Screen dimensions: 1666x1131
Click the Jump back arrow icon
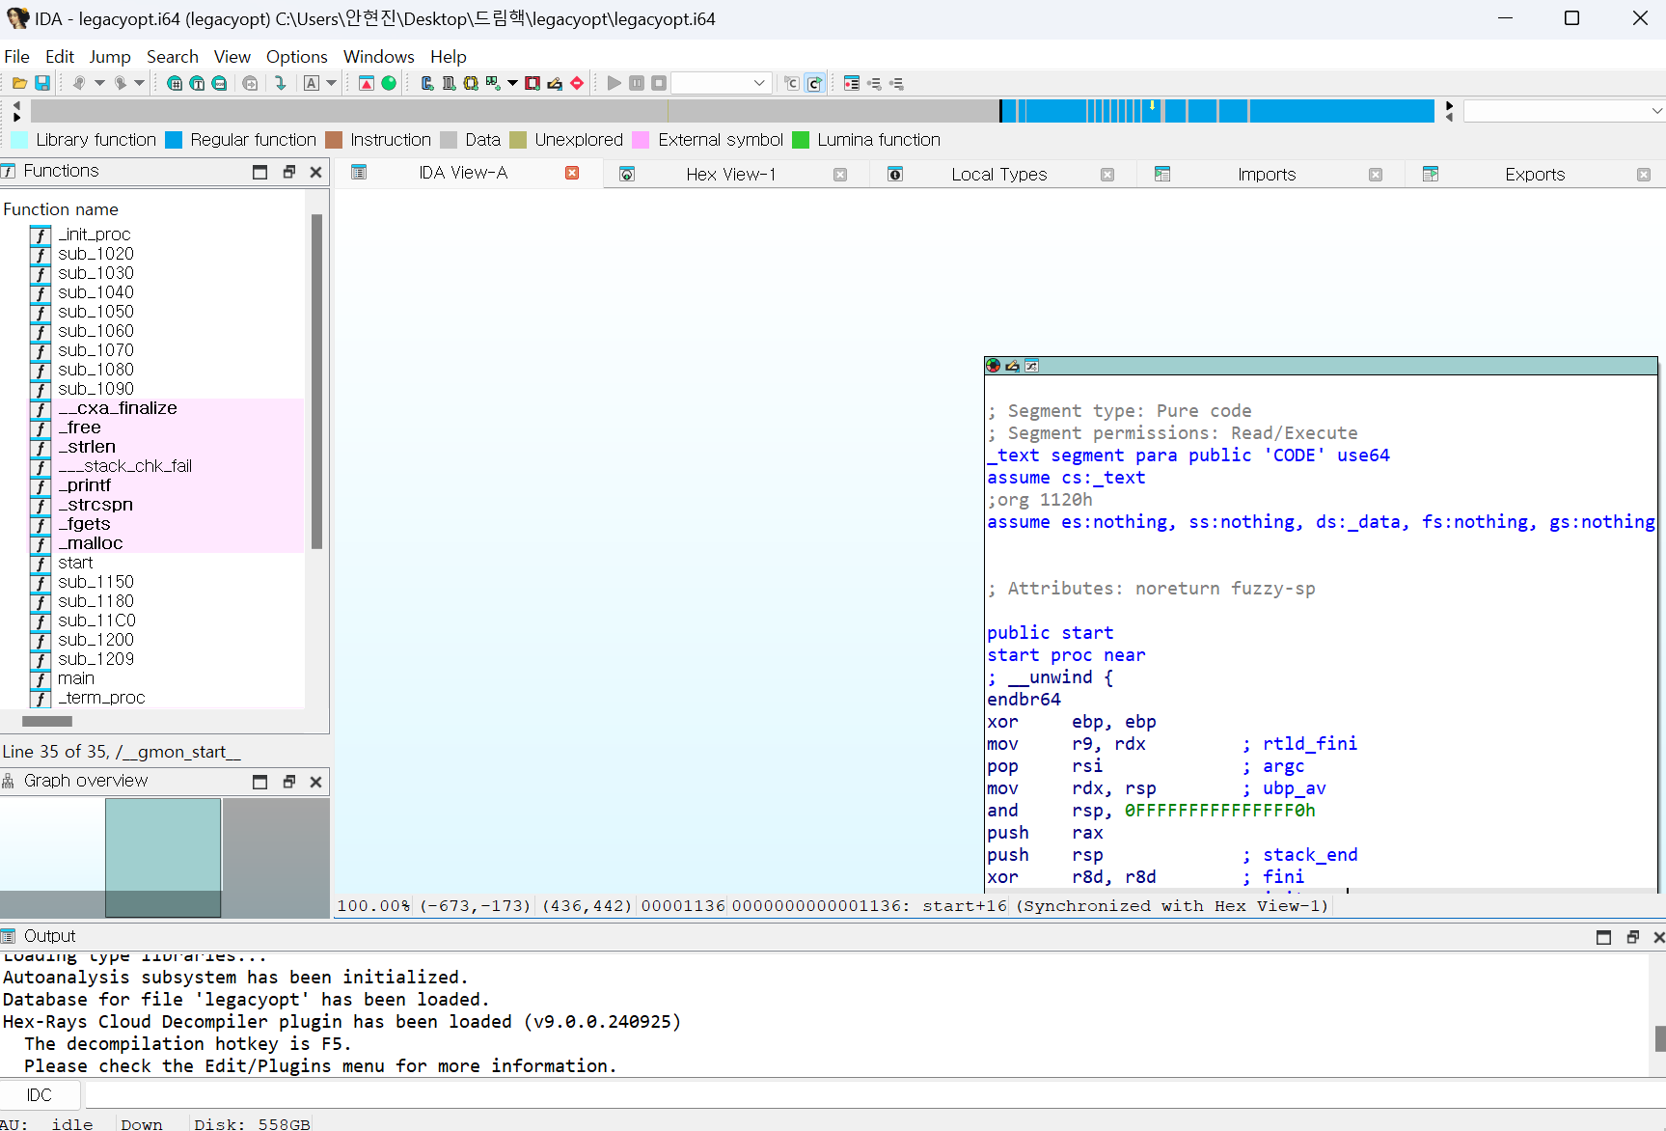(x=79, y=83)
